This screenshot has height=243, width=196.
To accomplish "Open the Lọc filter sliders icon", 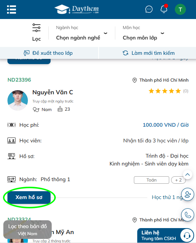I will tap(36, 28).
